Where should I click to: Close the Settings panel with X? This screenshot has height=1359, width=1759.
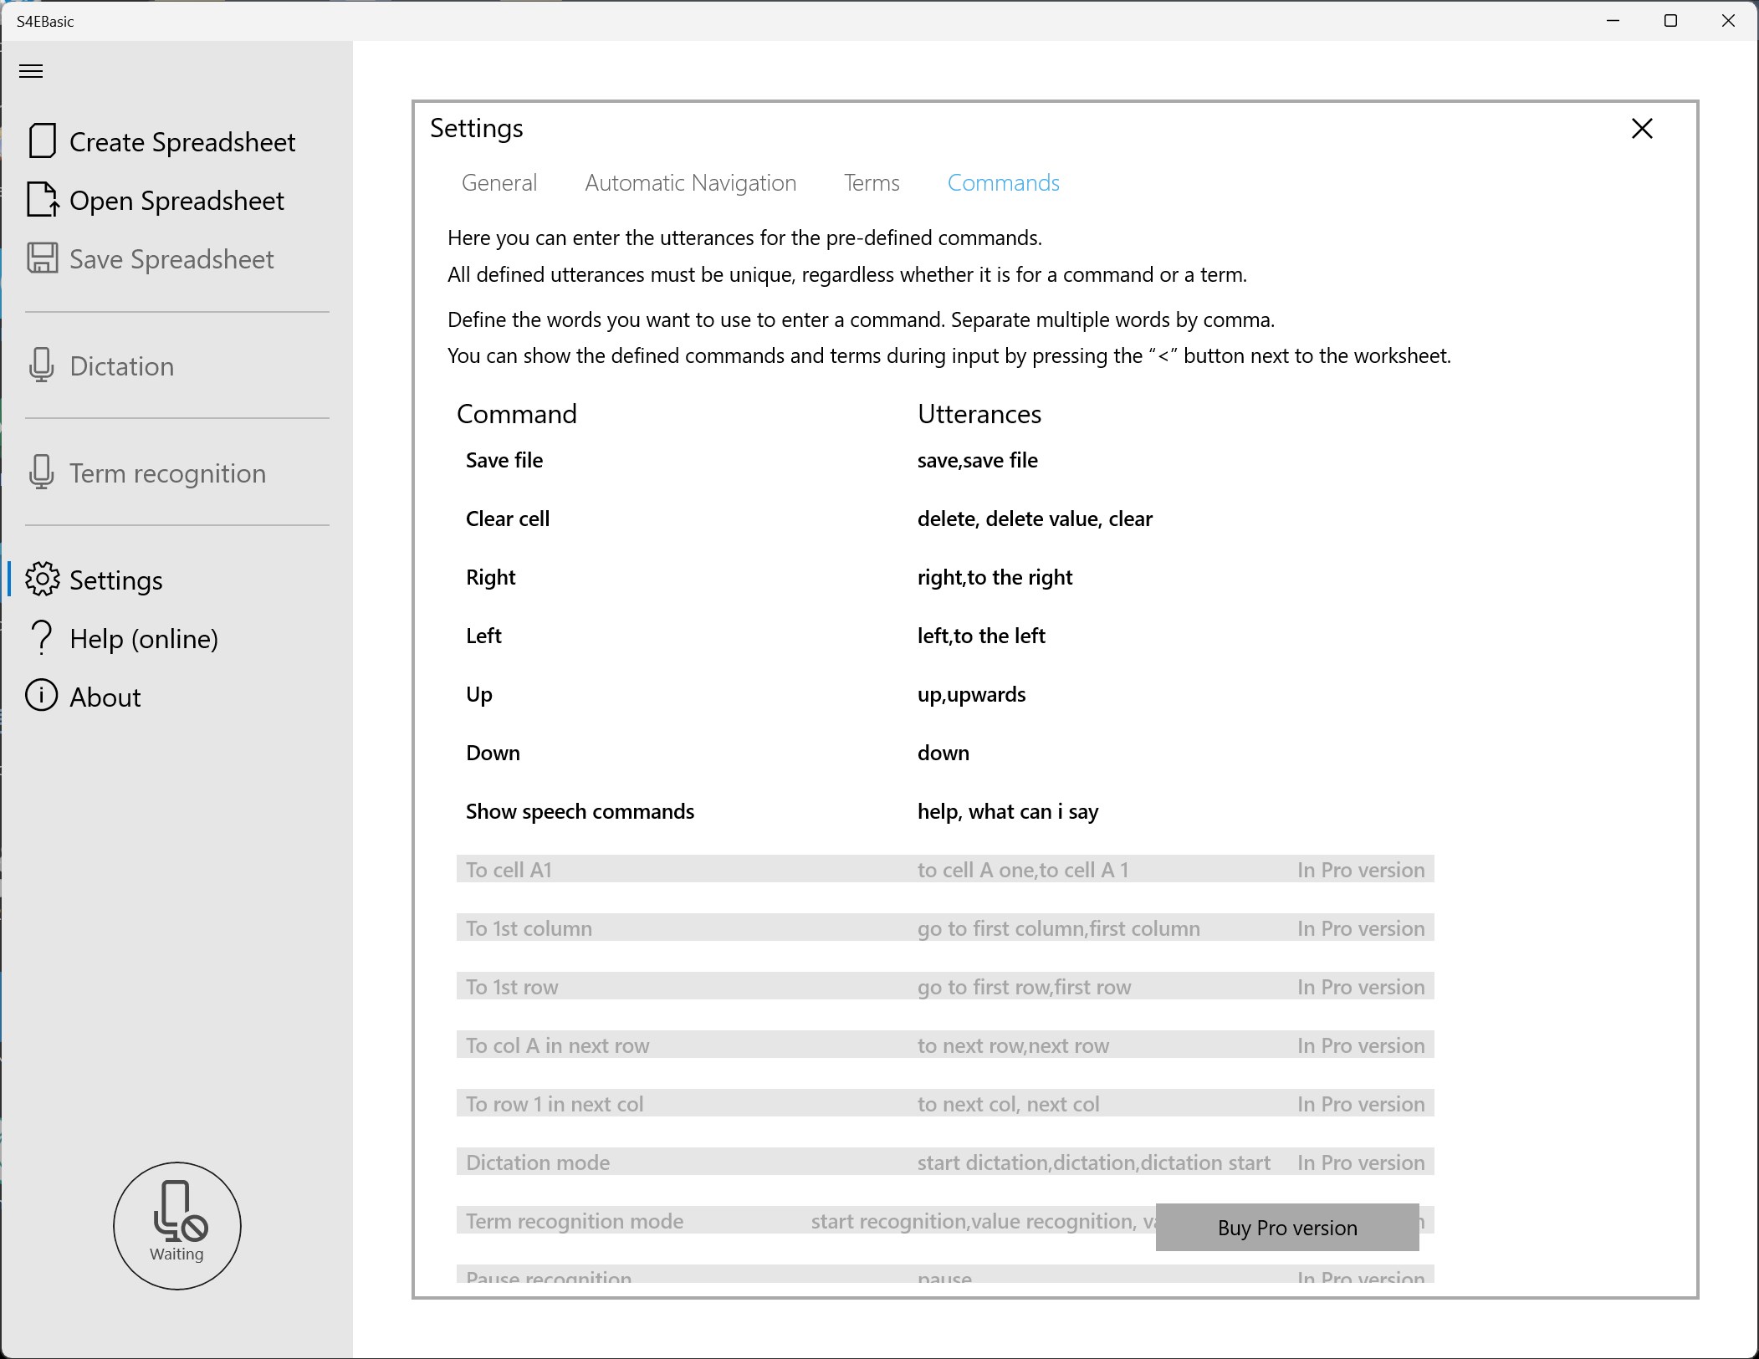1642,129
